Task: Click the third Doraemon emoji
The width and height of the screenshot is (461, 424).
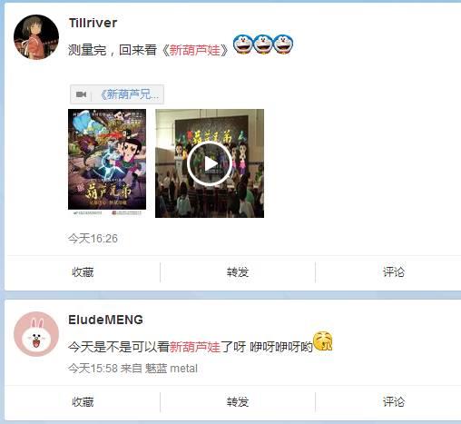Action: [x=283, y=44]
